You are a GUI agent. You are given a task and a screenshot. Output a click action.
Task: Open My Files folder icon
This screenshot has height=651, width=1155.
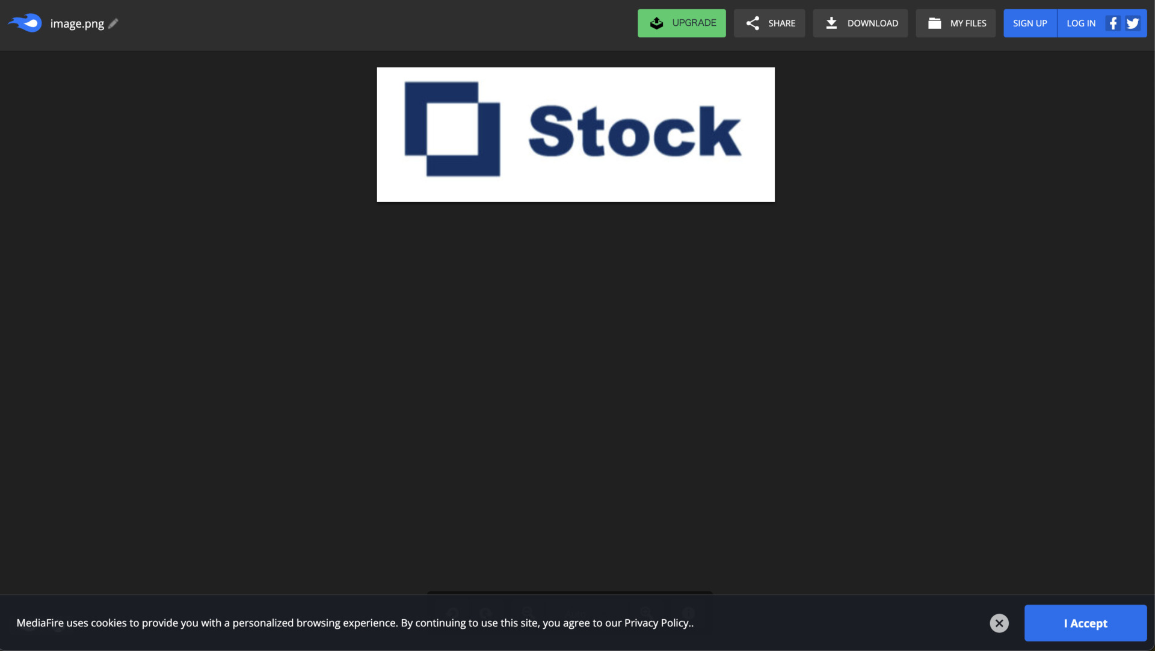click(x=934, y=23)
